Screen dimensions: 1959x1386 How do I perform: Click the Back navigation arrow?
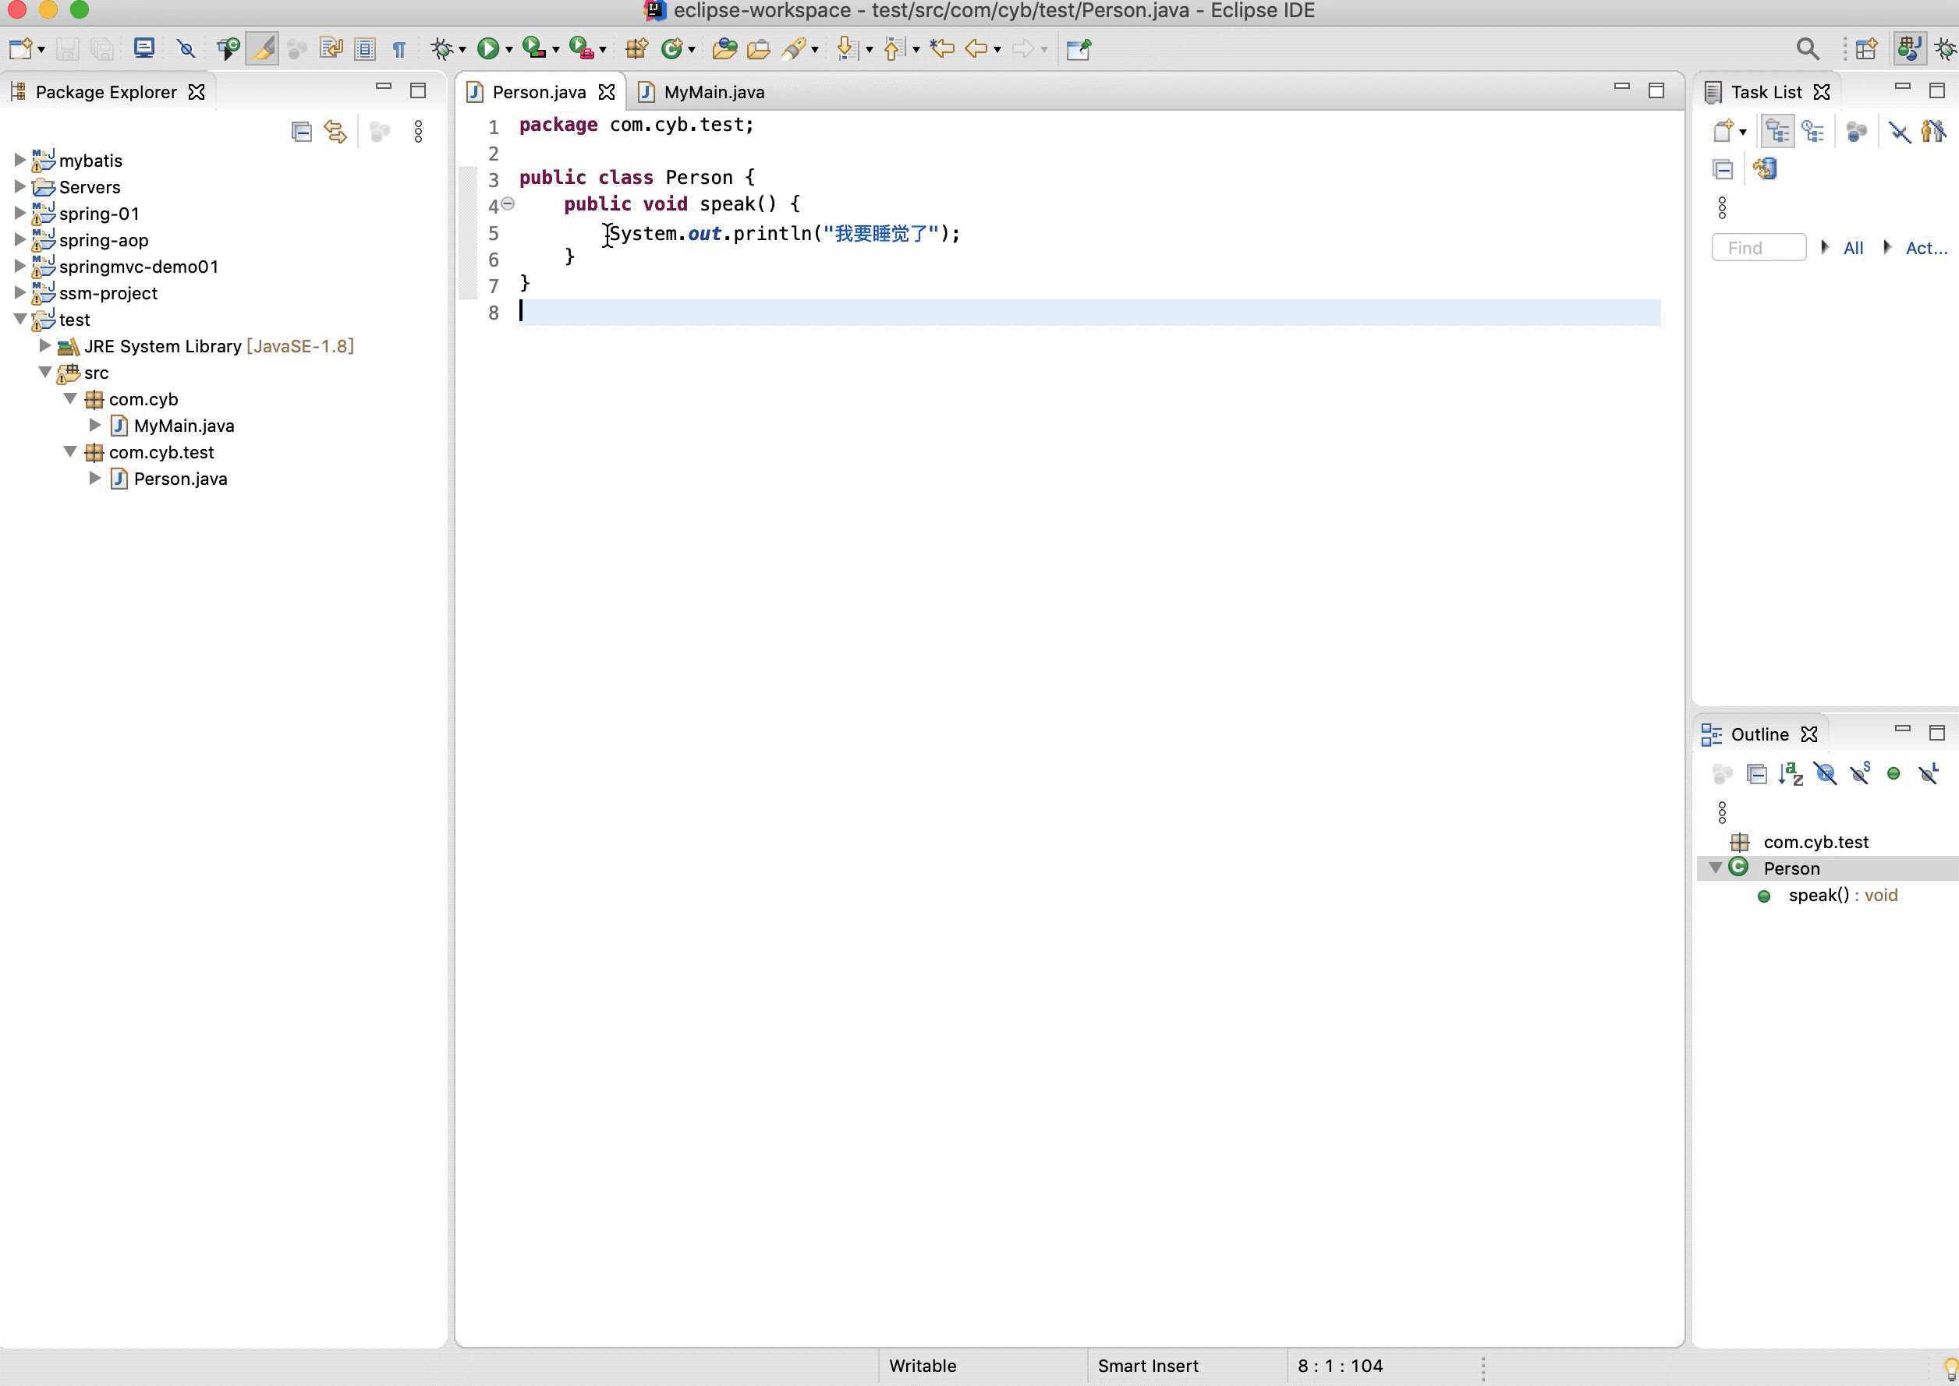click(x=976, y=48)
